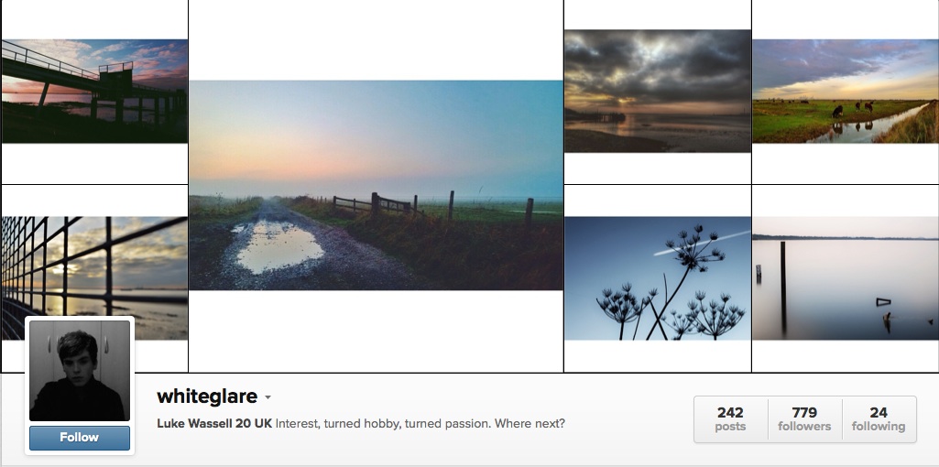
Task: Click the grazing cows in the canal photo
Action: [x=852, y=109]
